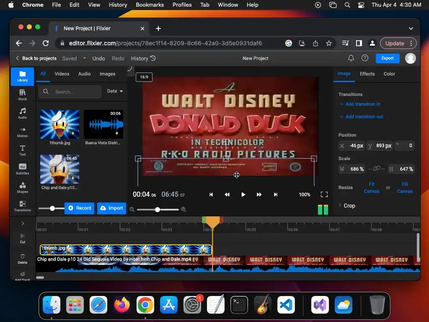
Task: Open the Shapes panel
Action: tap(23, 187)
